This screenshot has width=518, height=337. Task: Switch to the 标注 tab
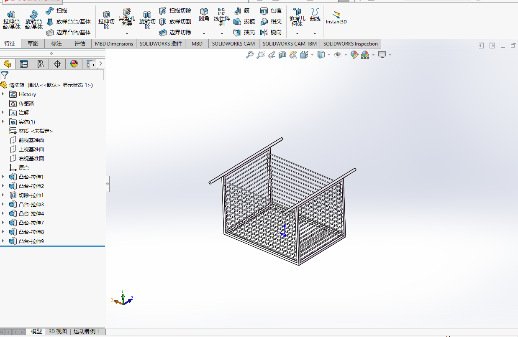pyautogui.click(x=56, y=43)
